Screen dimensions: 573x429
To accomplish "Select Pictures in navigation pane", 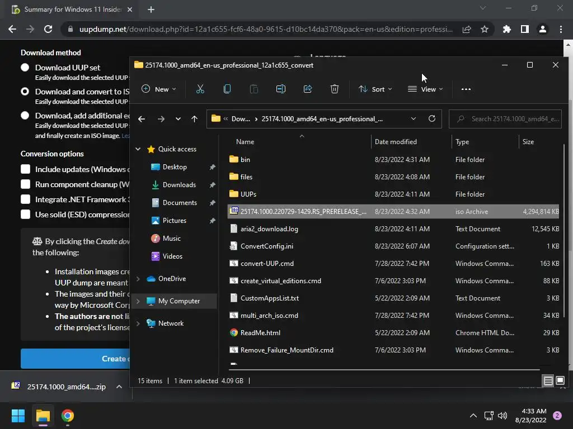I will pyautogui.click(x=175, y=220).
